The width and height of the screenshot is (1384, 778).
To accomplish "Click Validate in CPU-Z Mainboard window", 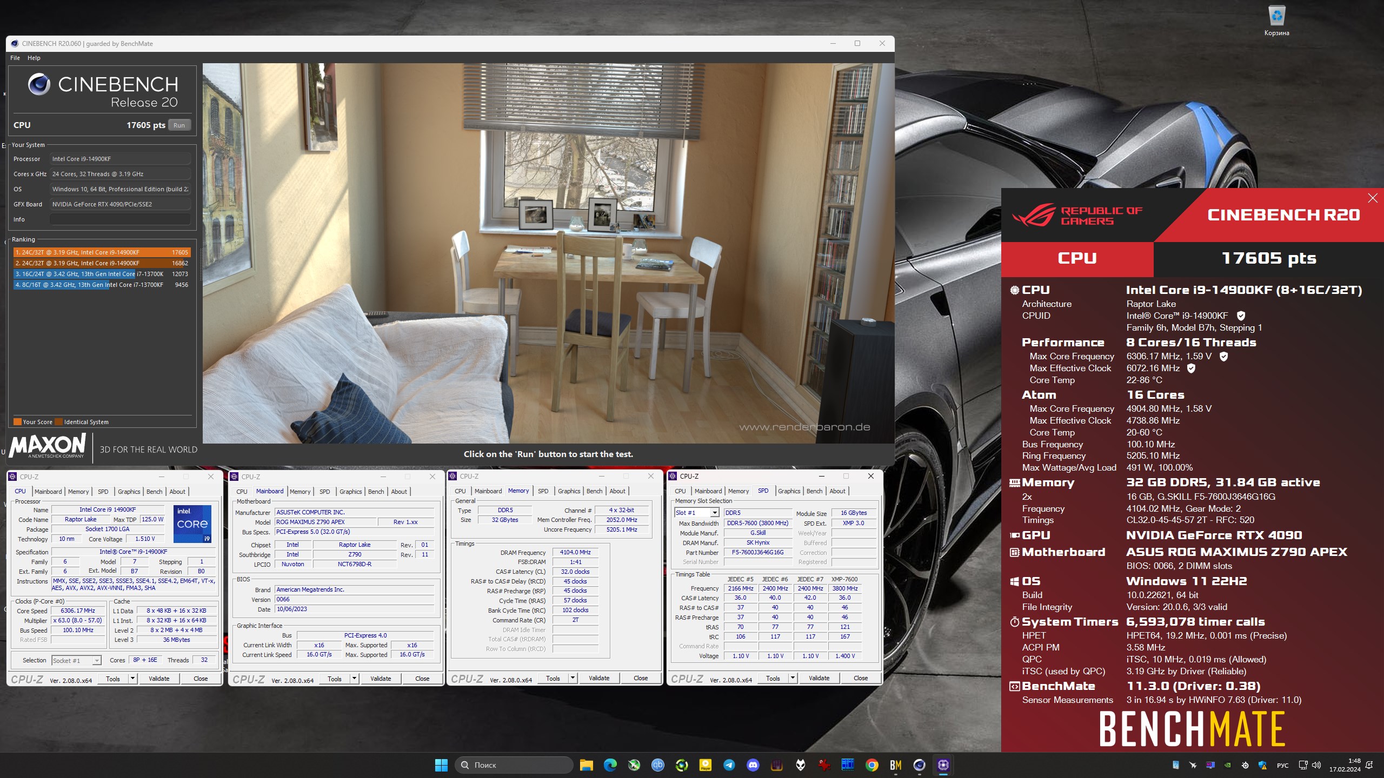I will click(381, 679).
